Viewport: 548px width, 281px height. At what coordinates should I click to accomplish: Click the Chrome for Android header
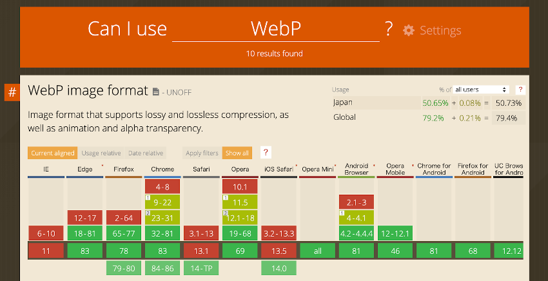click(x=434, y=170)
